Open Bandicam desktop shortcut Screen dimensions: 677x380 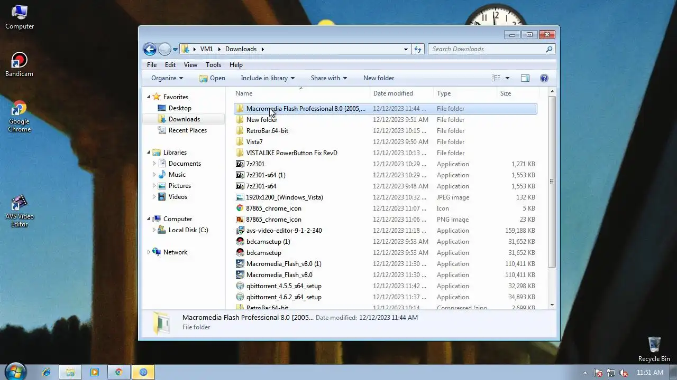click(19, 65)
